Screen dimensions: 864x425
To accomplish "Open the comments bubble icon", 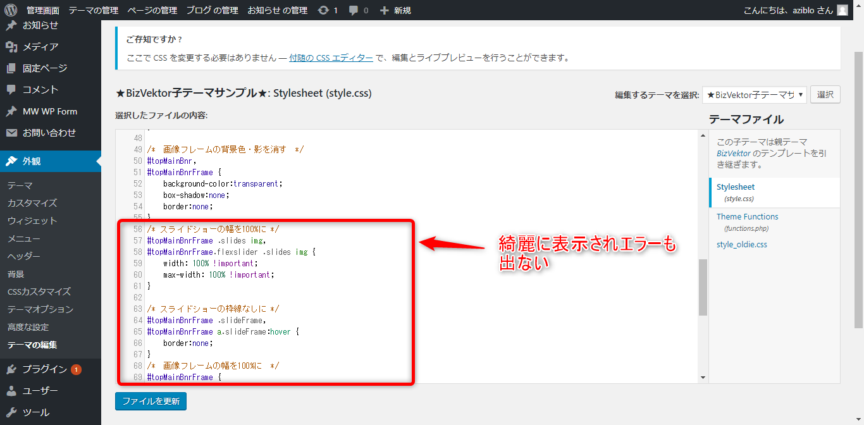I will [354, 11].
